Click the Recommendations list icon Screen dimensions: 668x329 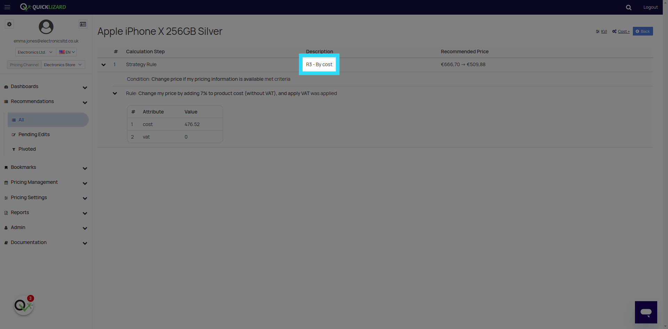[6, 102]
